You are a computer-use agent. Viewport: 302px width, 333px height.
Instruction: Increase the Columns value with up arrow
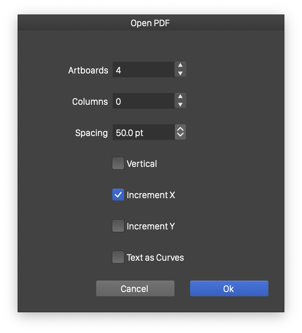tap(180, 97)
